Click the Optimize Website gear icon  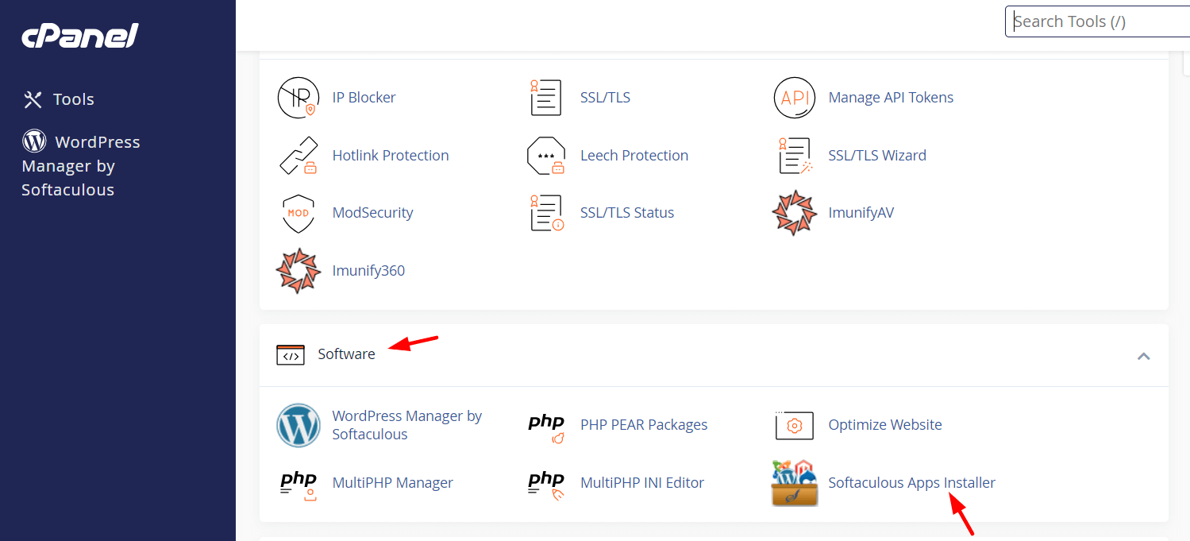click(795, 425)
